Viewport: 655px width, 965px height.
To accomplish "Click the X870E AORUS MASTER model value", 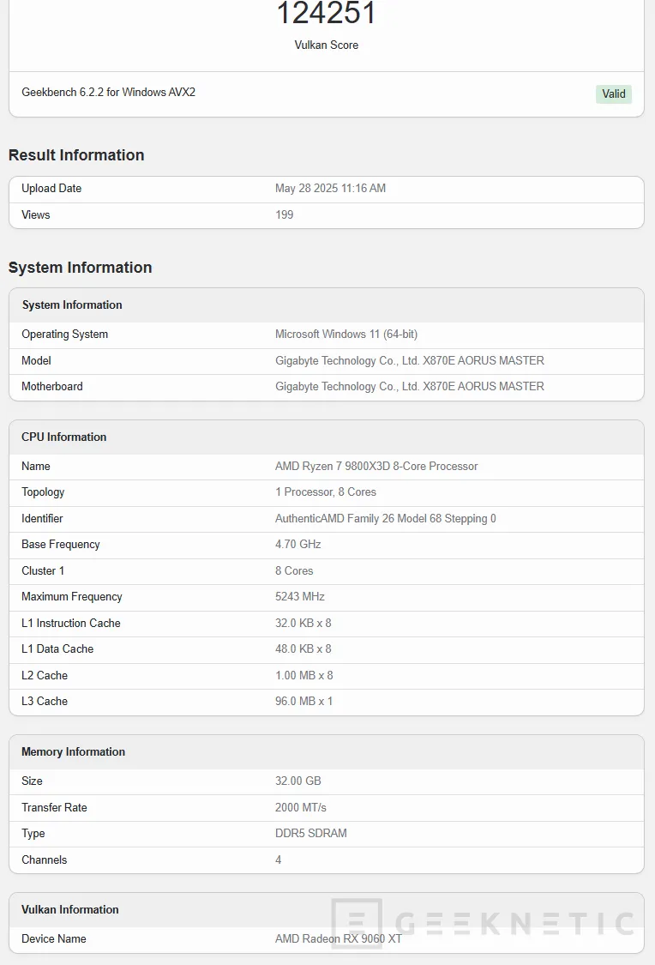I will [x=409, y=360].
